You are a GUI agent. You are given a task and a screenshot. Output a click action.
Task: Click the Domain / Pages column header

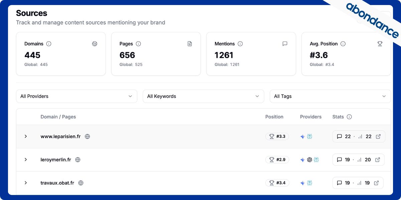(x=58, y=117)
